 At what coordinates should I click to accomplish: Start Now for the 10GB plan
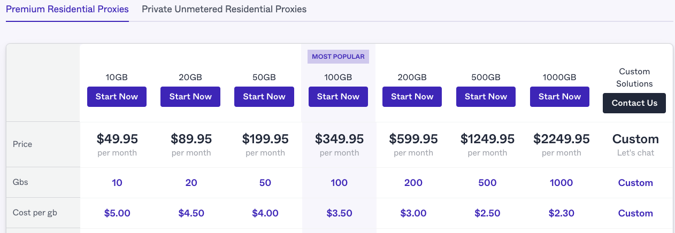(x=117, y=97)
